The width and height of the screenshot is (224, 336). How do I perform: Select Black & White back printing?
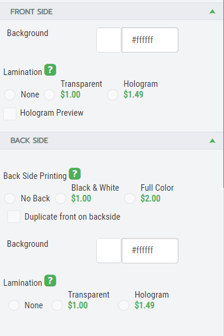(x=60, y=198)
